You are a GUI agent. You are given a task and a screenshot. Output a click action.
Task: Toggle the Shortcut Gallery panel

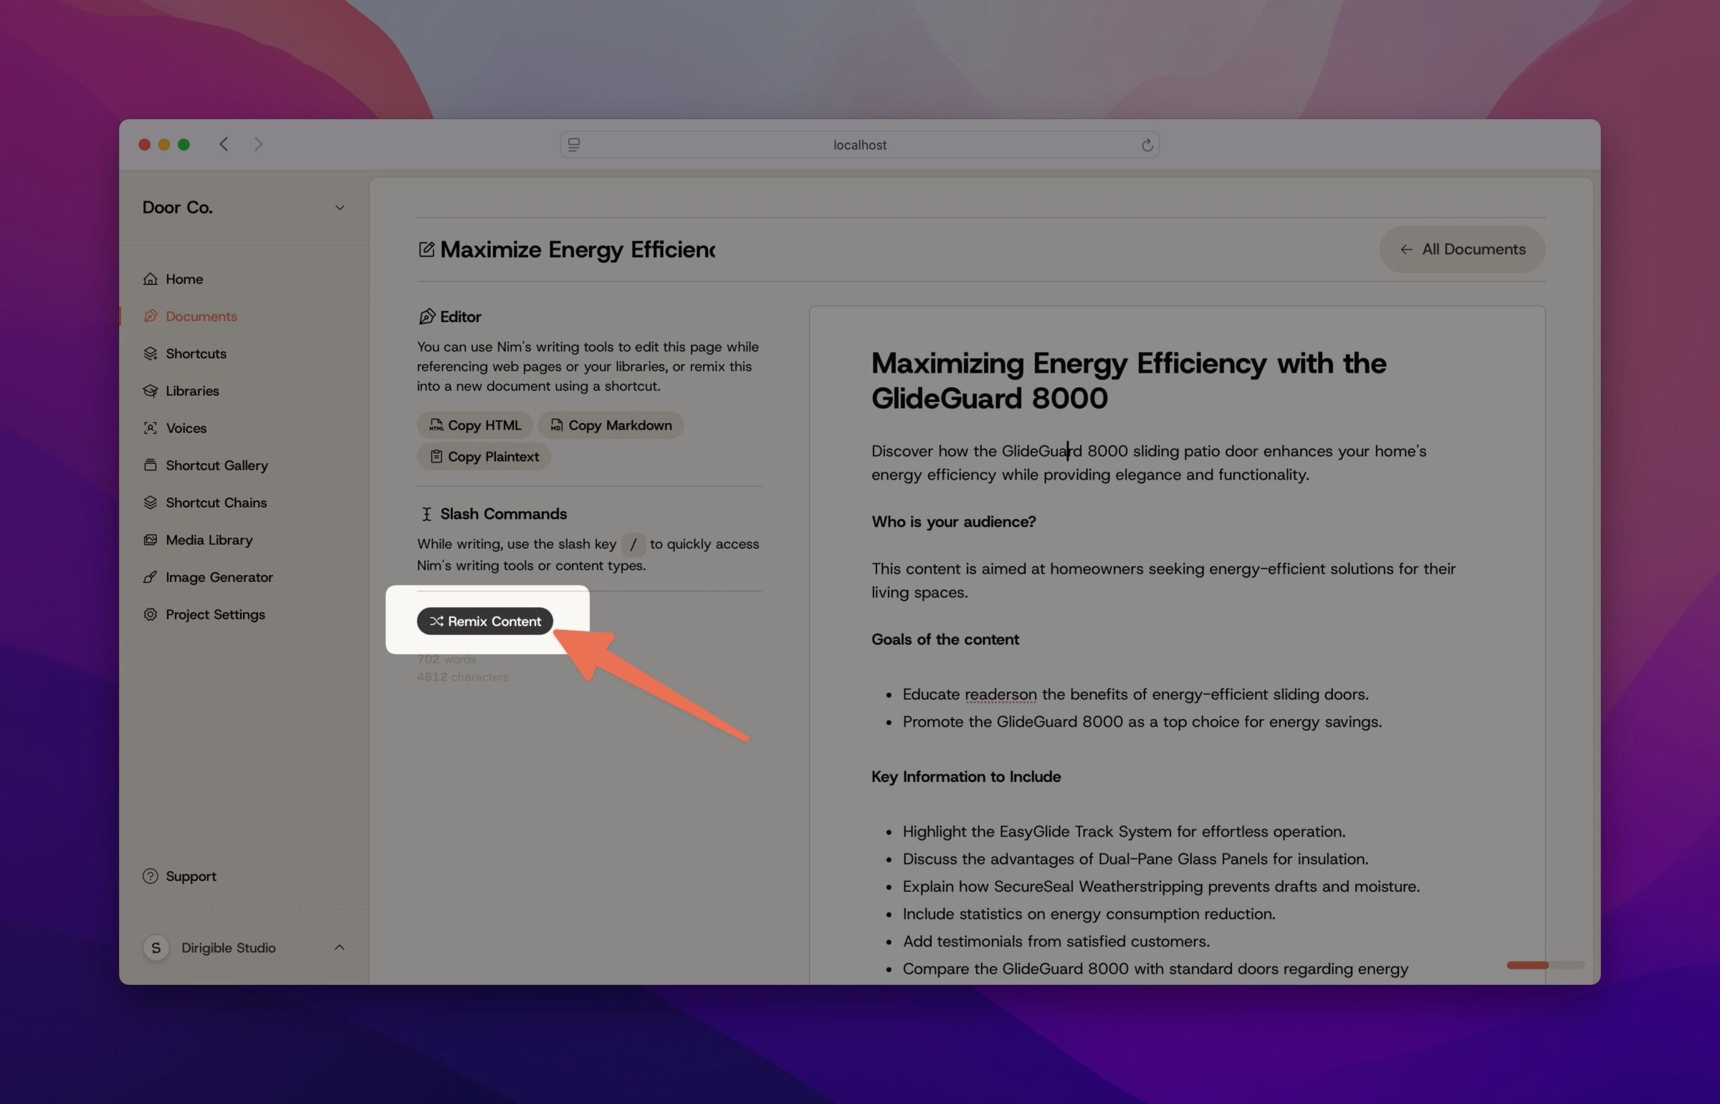[x=216, y=465]
